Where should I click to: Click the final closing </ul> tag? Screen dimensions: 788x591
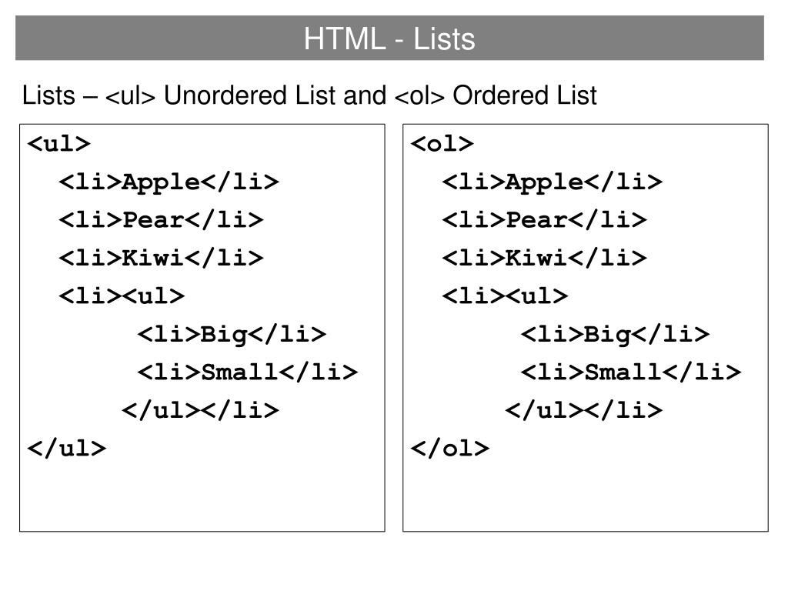point(67,449)
